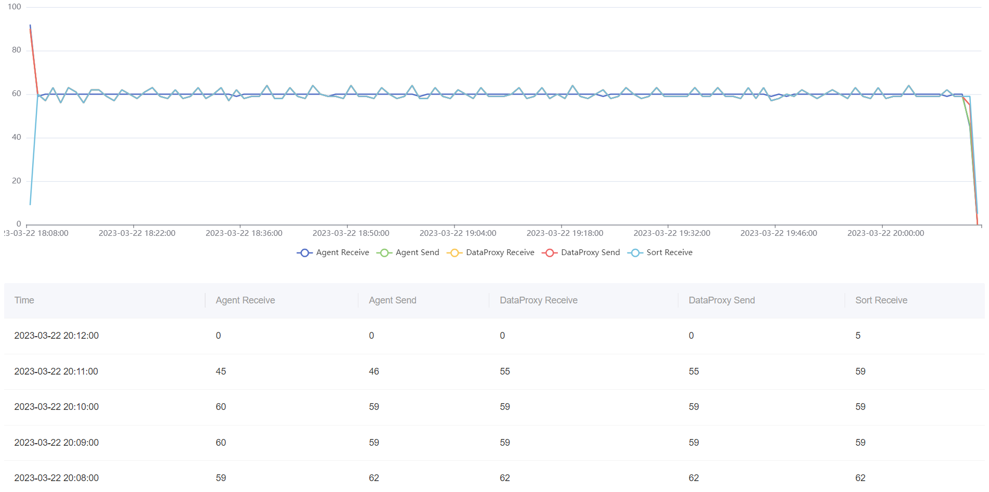989x492 pixels.
Task: Click the DataProxy Receive column header
Action: (x=538, y=300)
